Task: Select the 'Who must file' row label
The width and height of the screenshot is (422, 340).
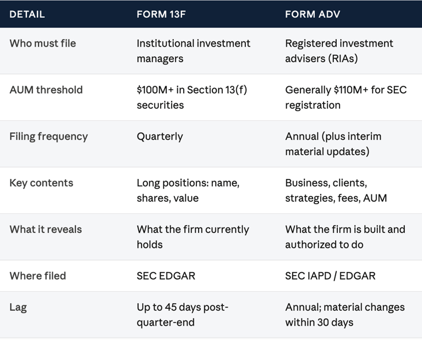Action: (43, 43)
